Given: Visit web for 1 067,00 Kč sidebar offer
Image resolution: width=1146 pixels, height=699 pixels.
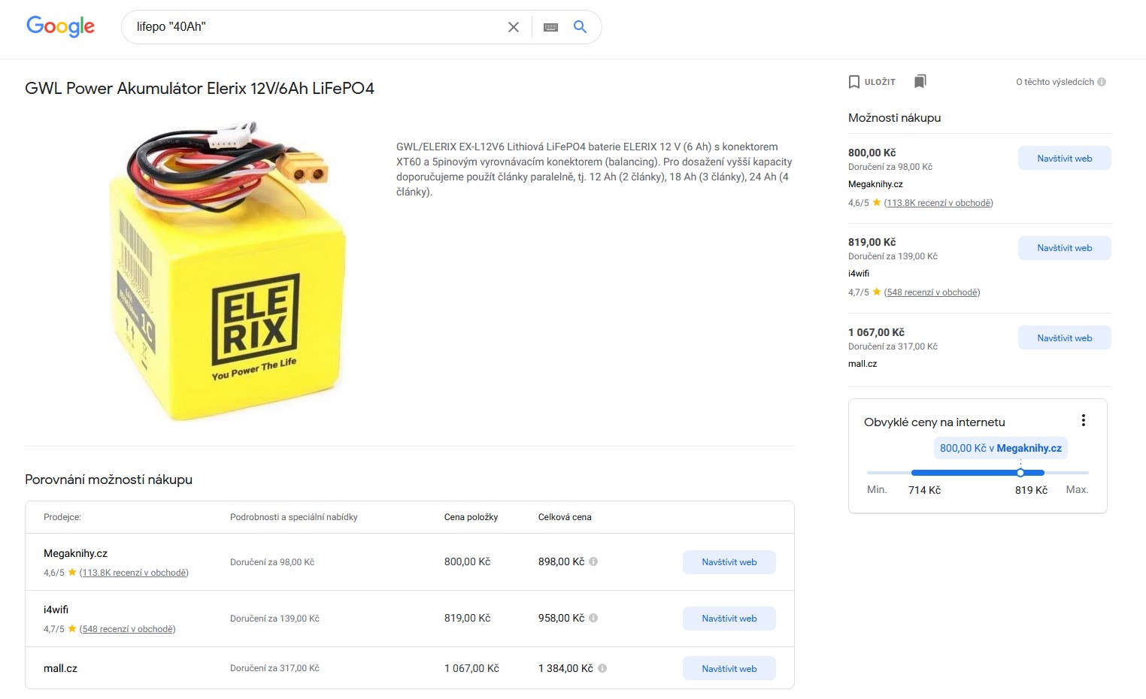Looking at the screenshot, I should pyautogui.click(x=1064, y=338).
